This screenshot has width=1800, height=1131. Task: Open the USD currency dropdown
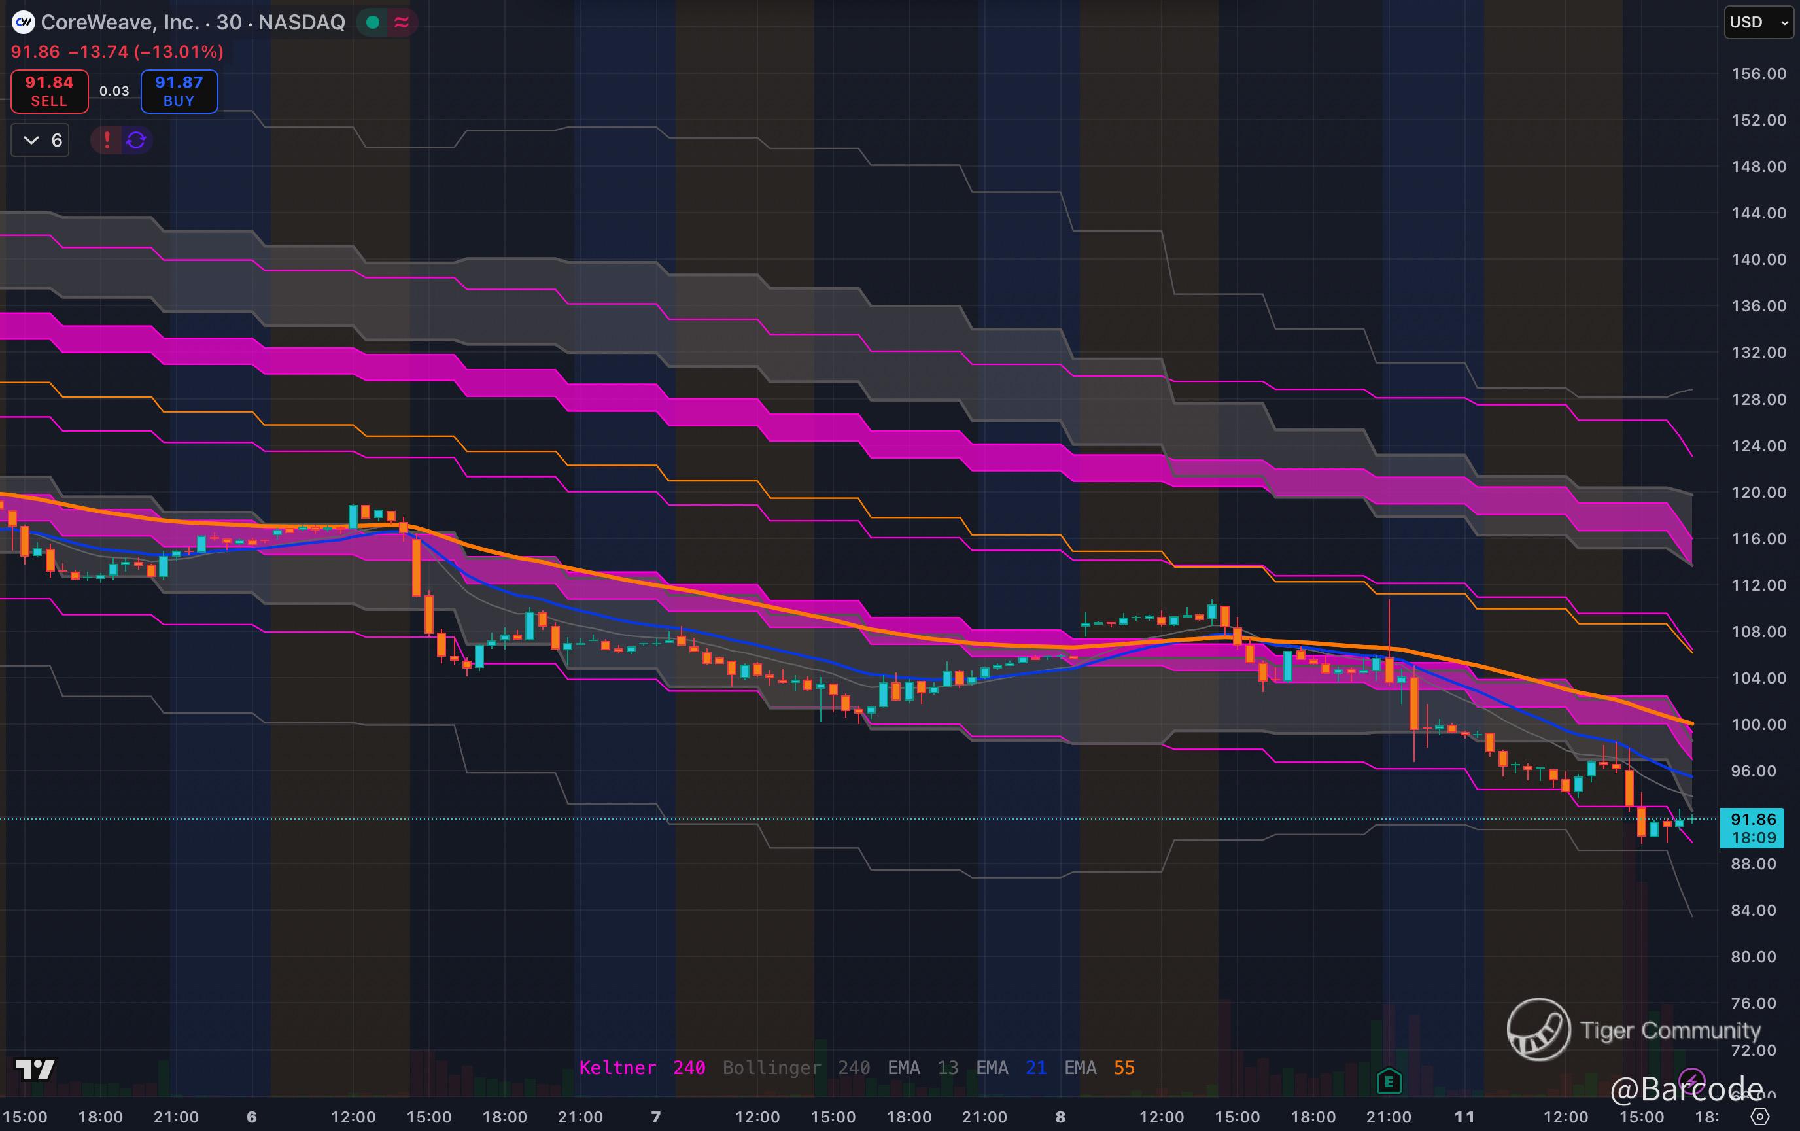coord(1758,22)
